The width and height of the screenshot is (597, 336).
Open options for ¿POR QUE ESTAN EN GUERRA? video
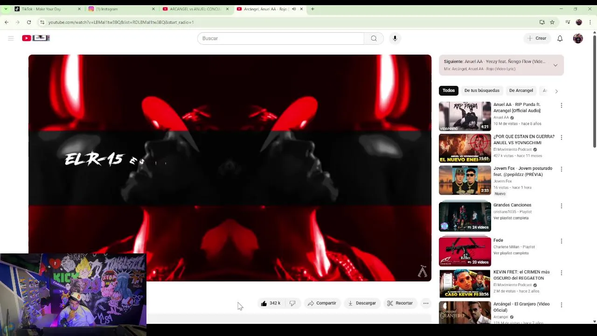(562, 138)
